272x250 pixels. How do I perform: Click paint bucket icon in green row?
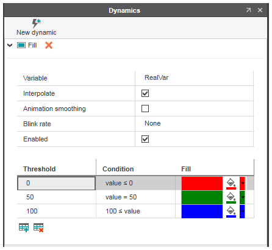coord(231,198)
